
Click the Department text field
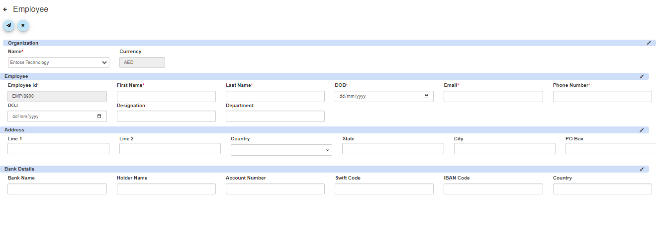click(275, 117)
